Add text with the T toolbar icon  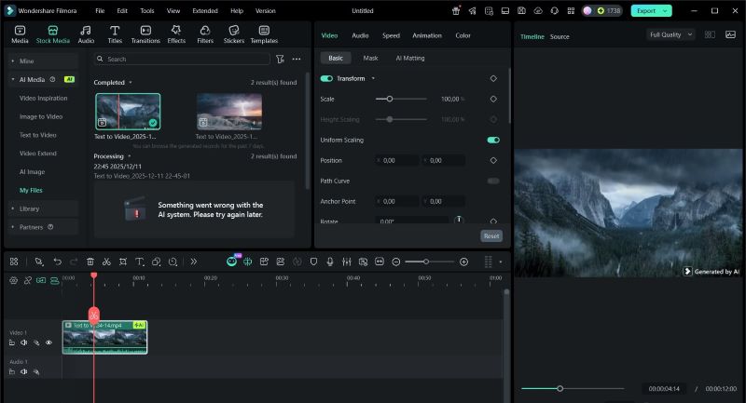point(139,262)
